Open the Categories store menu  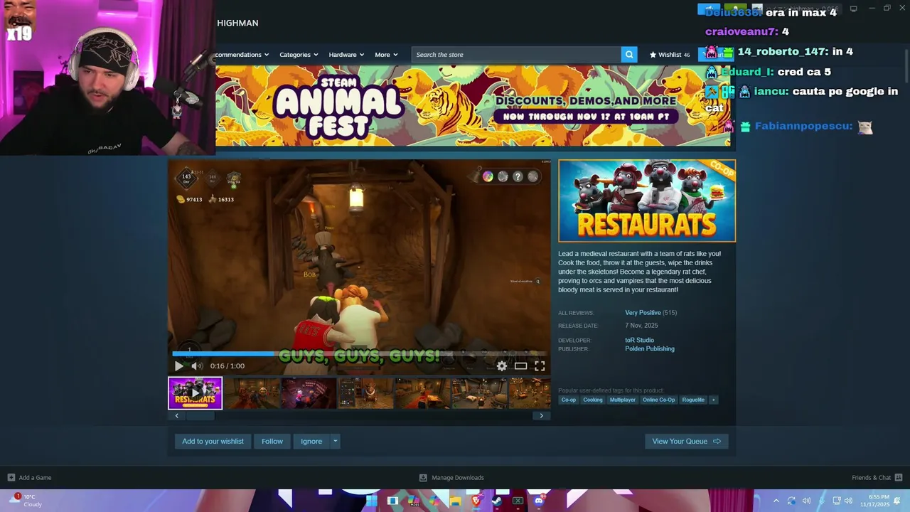click(299, 55)
